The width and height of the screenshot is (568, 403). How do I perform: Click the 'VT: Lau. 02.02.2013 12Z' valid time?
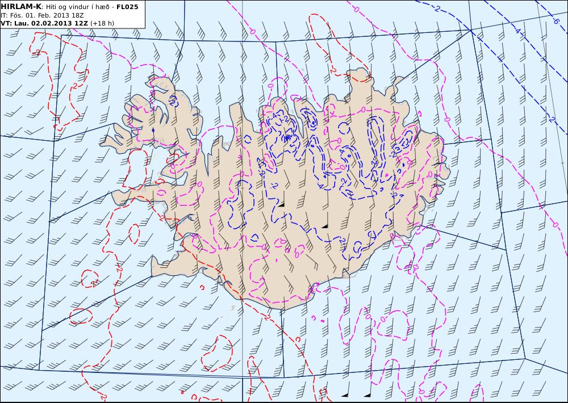[x=44, y=23]
